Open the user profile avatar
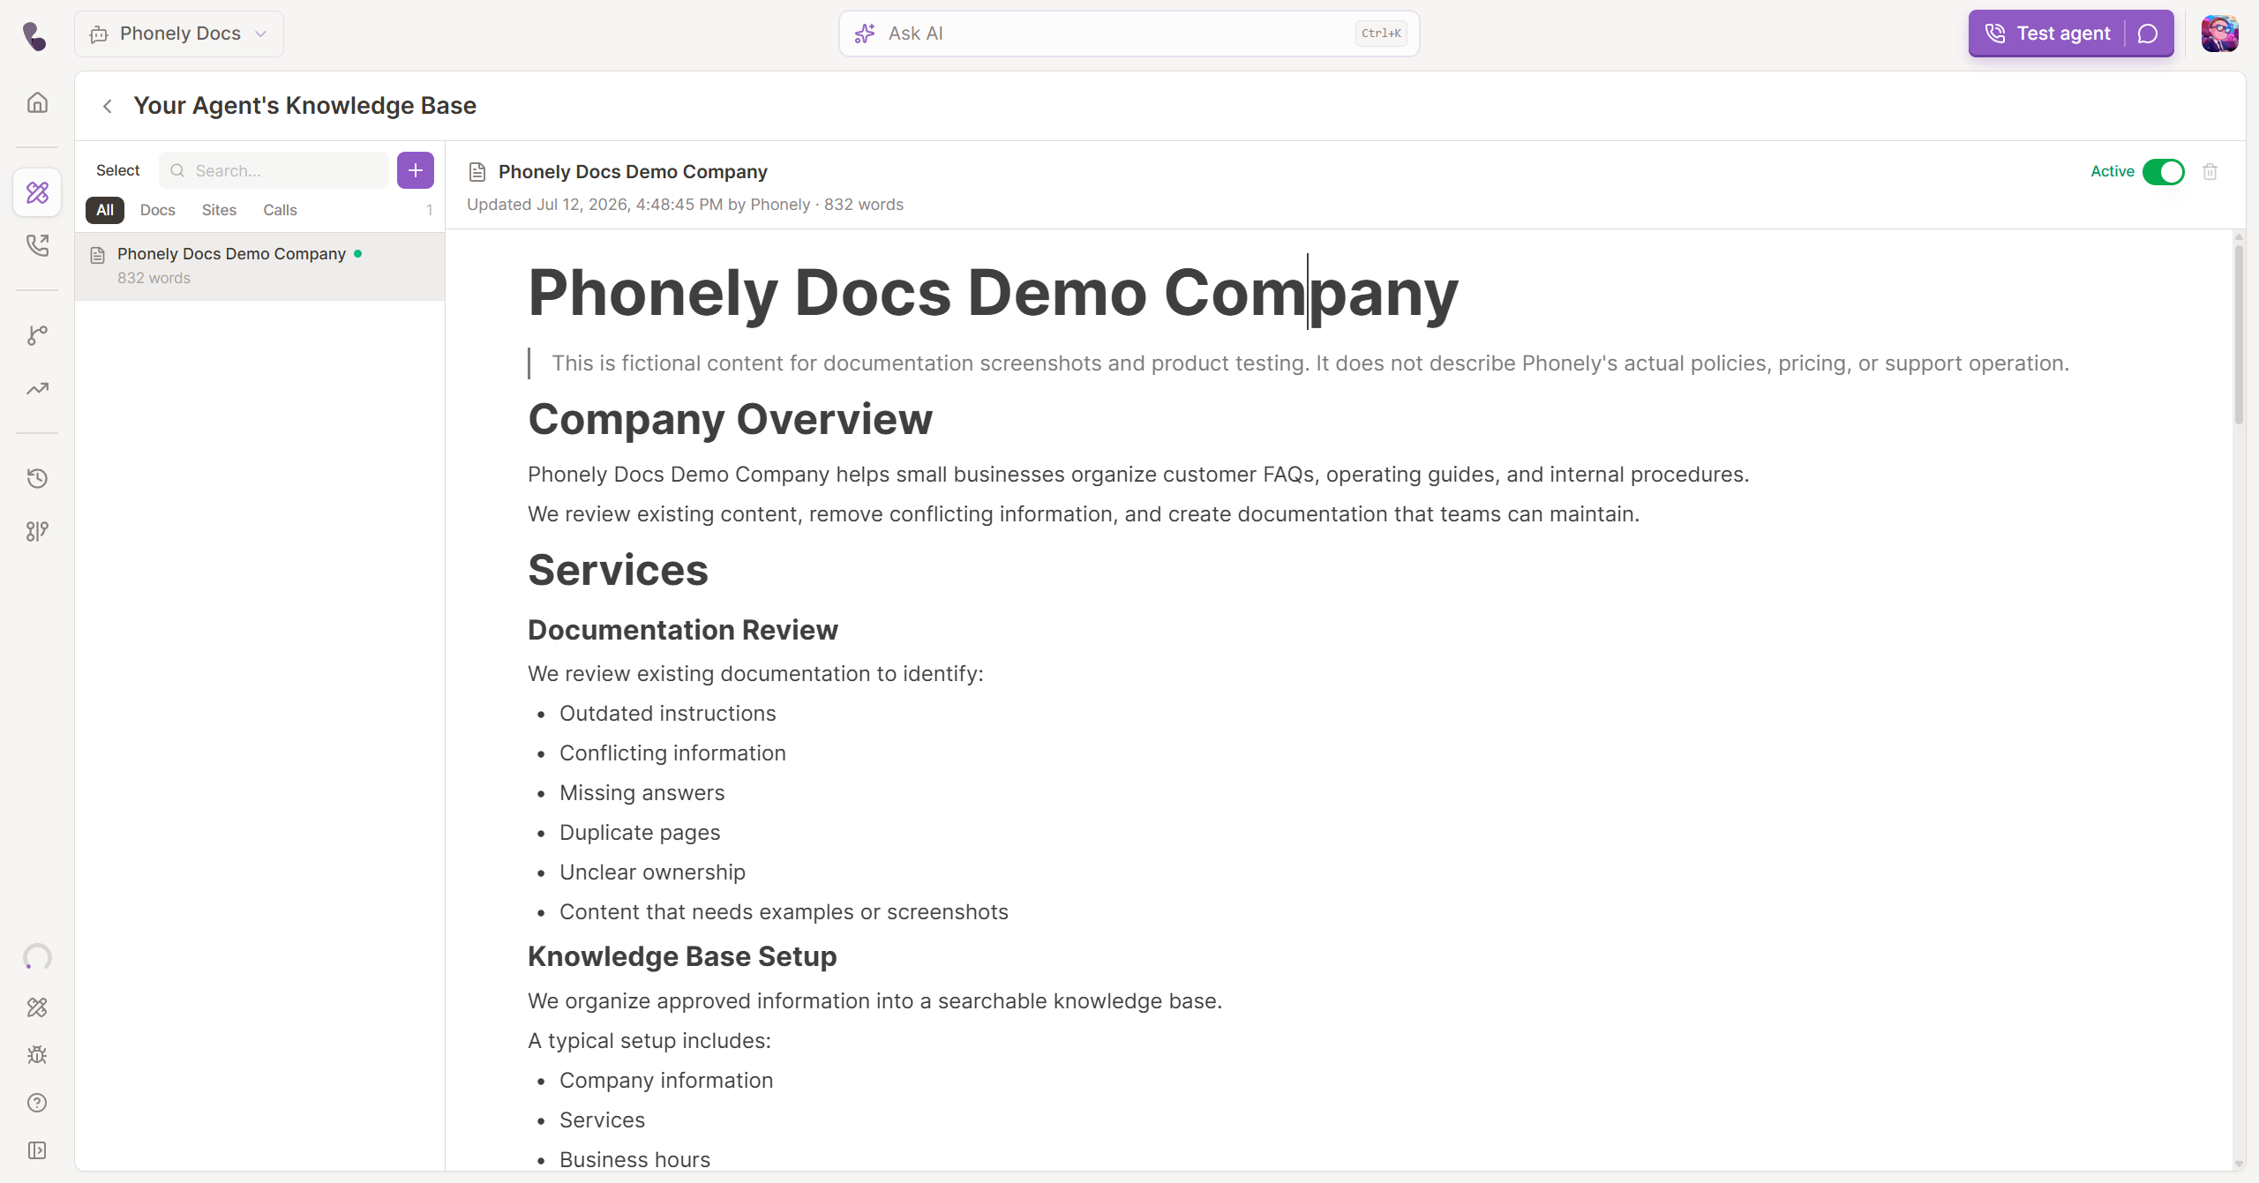The width and height of the screenshot is (2259, 1183). point(2219,34)
